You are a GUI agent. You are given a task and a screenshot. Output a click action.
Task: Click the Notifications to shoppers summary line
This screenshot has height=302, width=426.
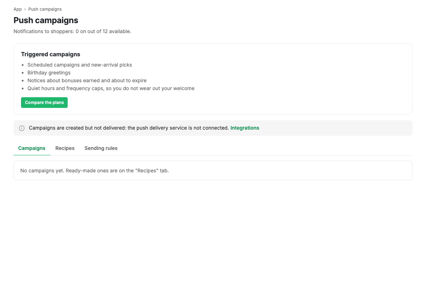point(72,31)
